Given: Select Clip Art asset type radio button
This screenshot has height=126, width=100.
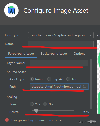Looking at the screenshot, I should (49, 79).
